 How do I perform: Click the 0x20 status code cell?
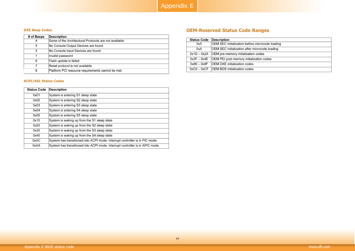[36, 125]
